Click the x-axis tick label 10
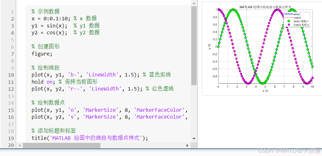The image size is (322, 156). tap(312, 87)
